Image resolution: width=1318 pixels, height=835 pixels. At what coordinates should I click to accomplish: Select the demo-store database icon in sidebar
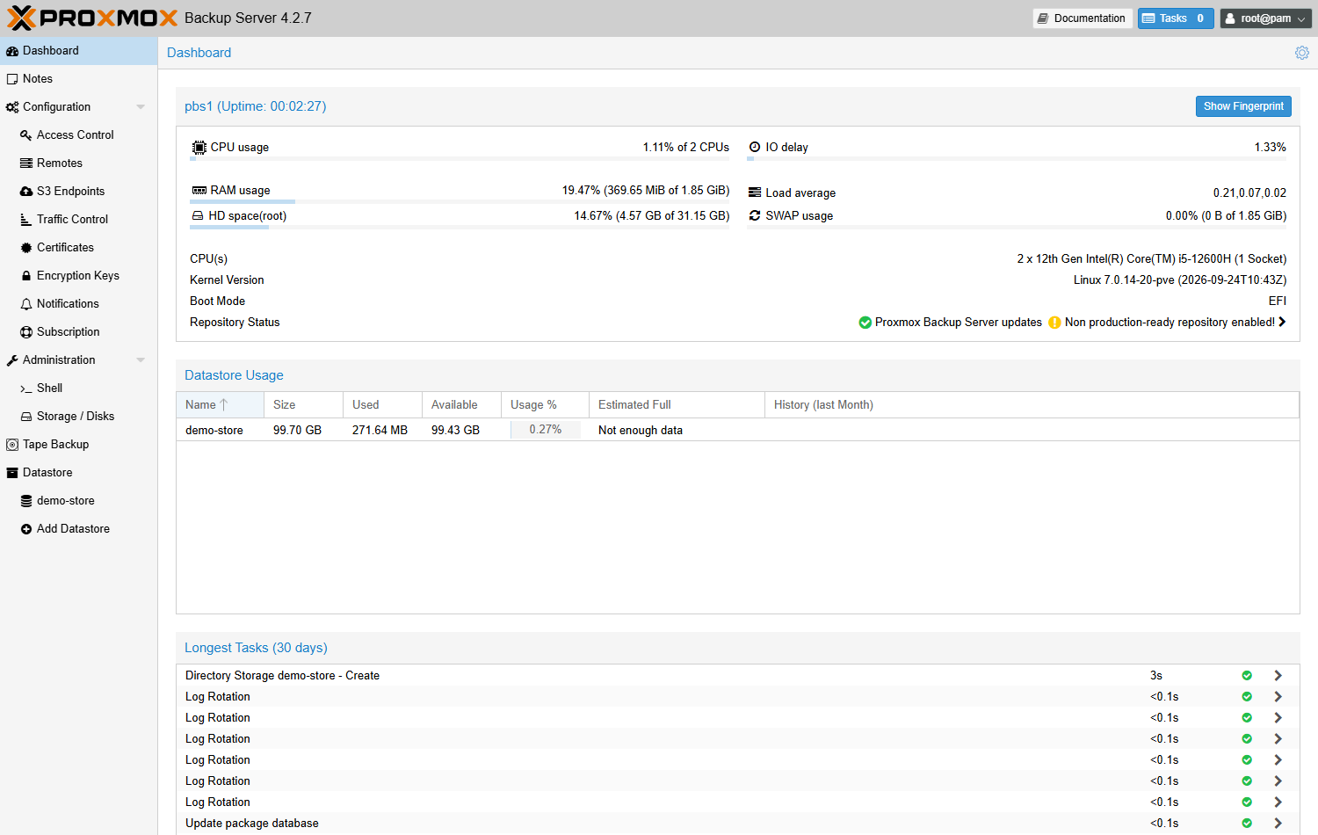[x=26, y=501]
